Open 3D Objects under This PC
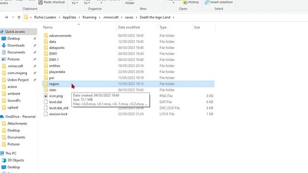 (x=15, y=160)
